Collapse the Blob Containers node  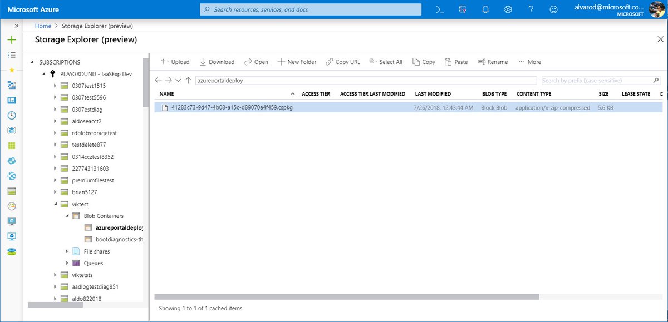(x=66, y=216)
